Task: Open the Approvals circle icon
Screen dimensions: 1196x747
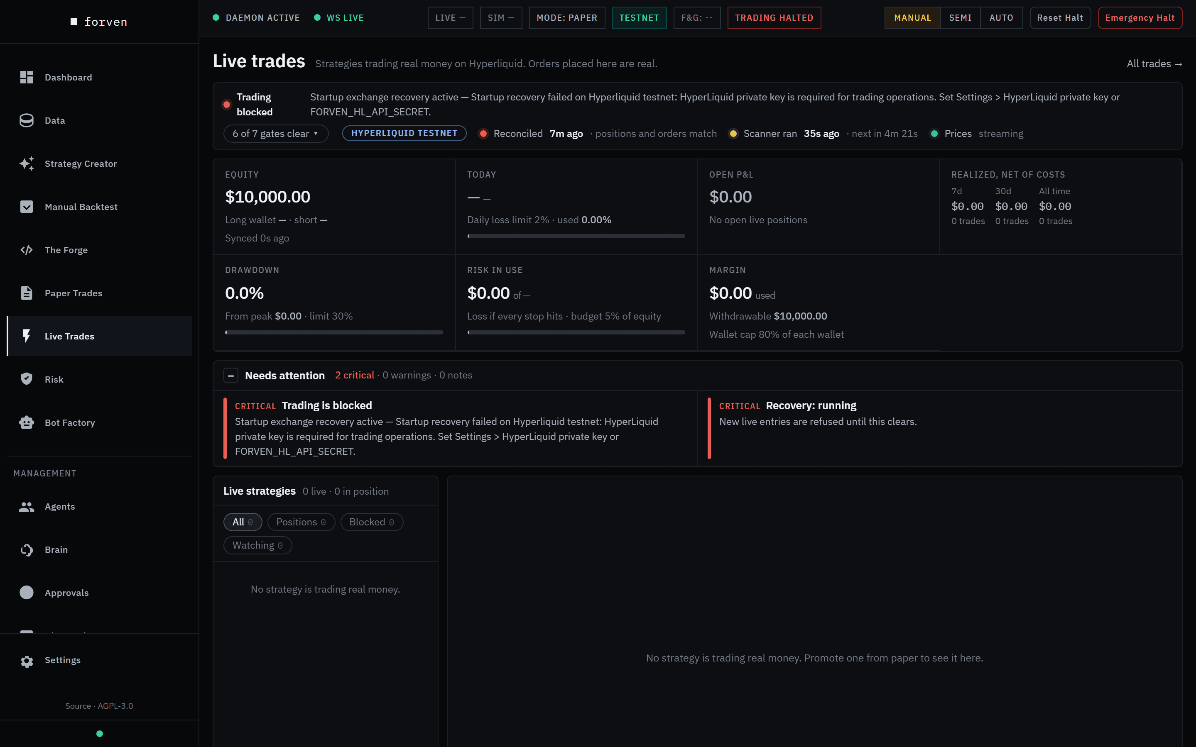Action: (x=26, y=592)
